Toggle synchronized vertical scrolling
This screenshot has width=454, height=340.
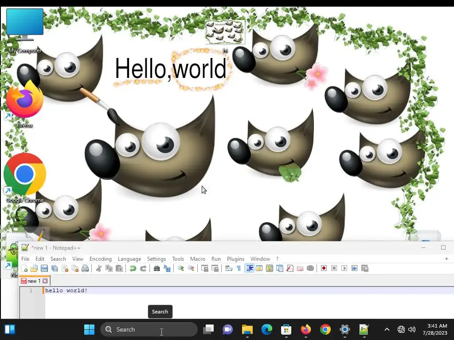pyautogui.click(x=205, y=269)
